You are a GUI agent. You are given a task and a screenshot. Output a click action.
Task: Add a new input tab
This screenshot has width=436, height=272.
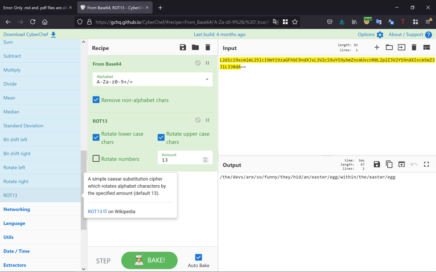pos(377,47)
